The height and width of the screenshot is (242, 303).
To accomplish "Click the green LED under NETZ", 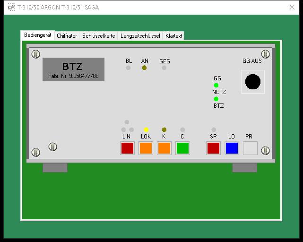I will coord(216,99).
